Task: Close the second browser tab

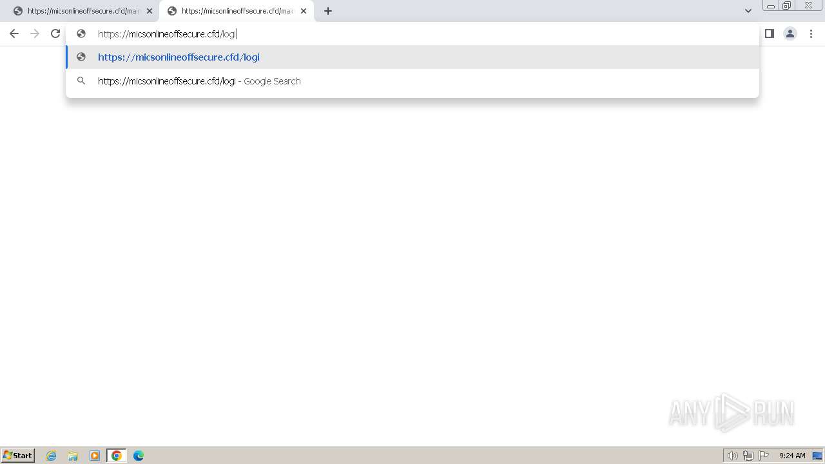Action: click(x=304, y=11)
